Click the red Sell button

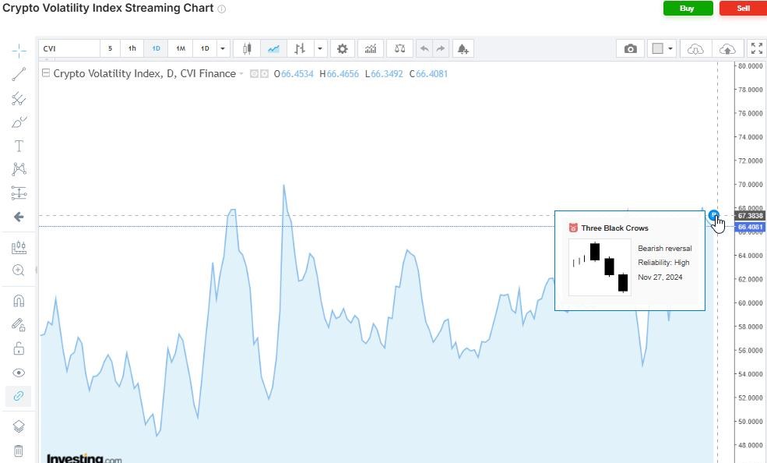pyautogui.click(x=742, y=9)
